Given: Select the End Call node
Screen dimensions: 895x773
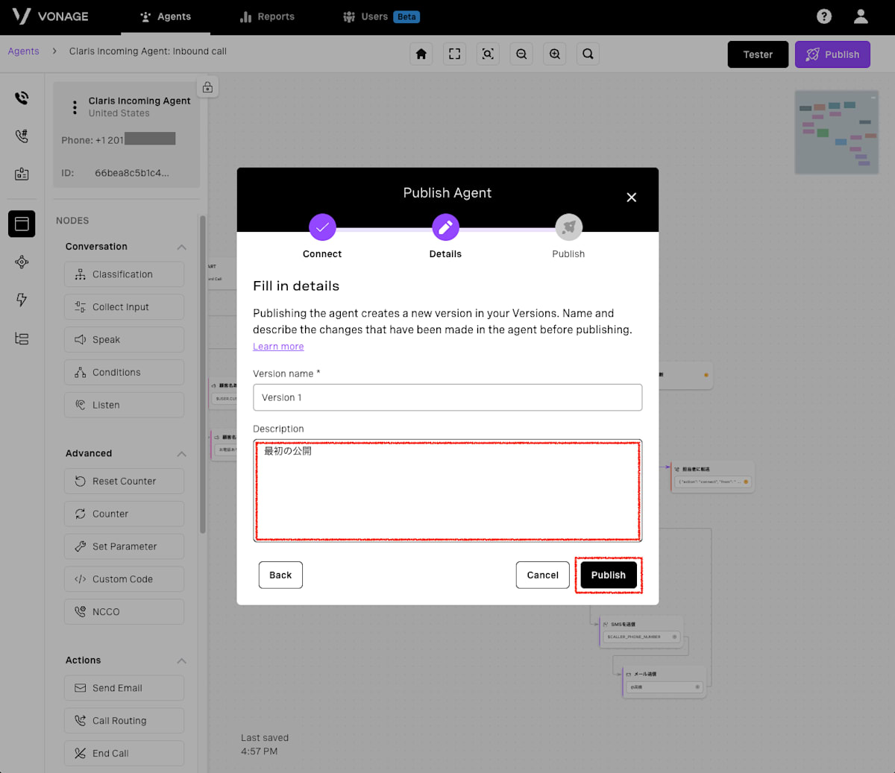Looking at the screenshot, I should [124, 754].
